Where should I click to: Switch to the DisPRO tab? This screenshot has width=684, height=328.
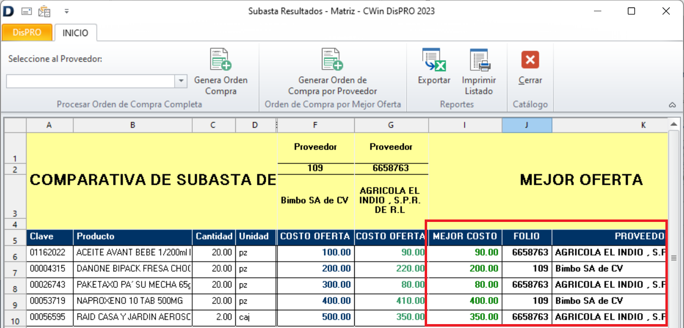pyautogui.click(x=27, y=32)
